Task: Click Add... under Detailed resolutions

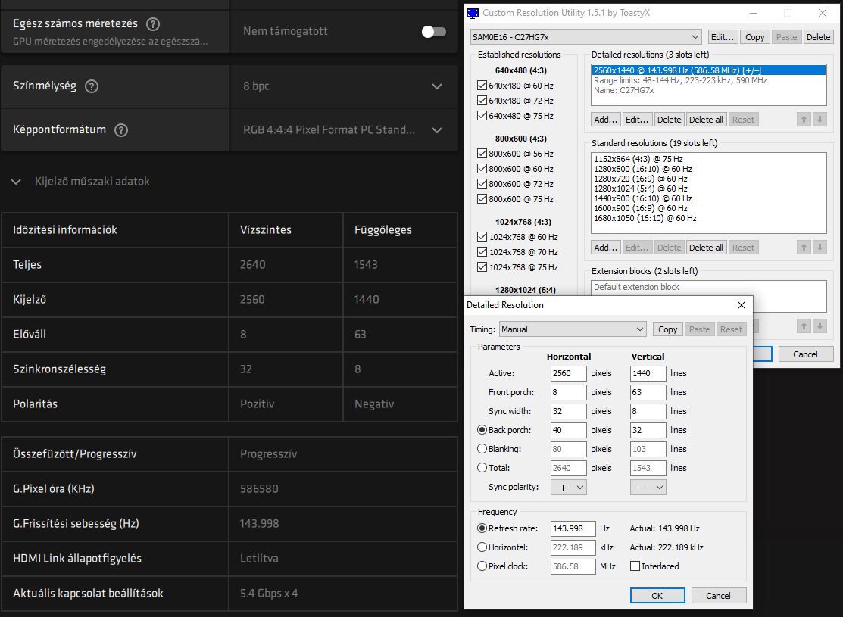Action: (605, 120)
